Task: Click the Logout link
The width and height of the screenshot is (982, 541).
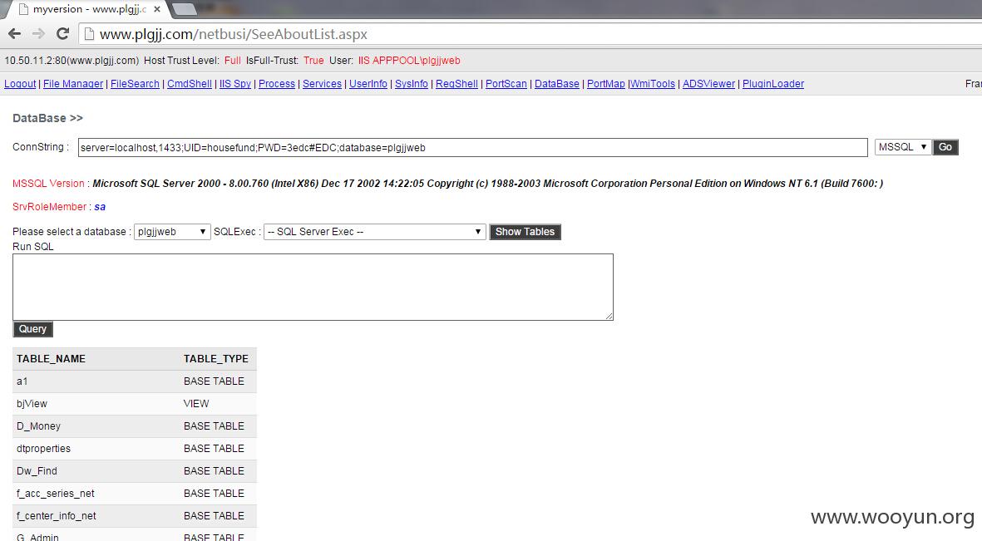Action: [x=20, y=84]
